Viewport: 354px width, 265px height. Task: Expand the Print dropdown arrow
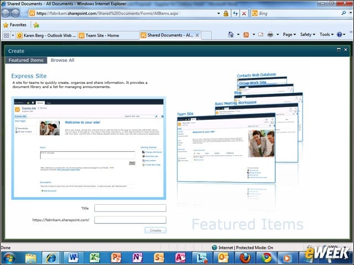click(x=278, y=34)
